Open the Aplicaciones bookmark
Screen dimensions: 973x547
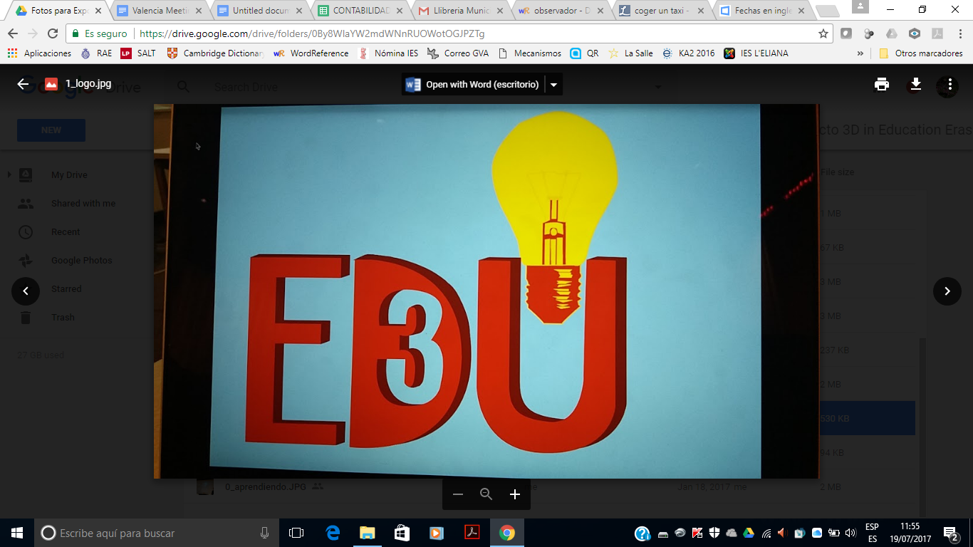tap(40, 53)
